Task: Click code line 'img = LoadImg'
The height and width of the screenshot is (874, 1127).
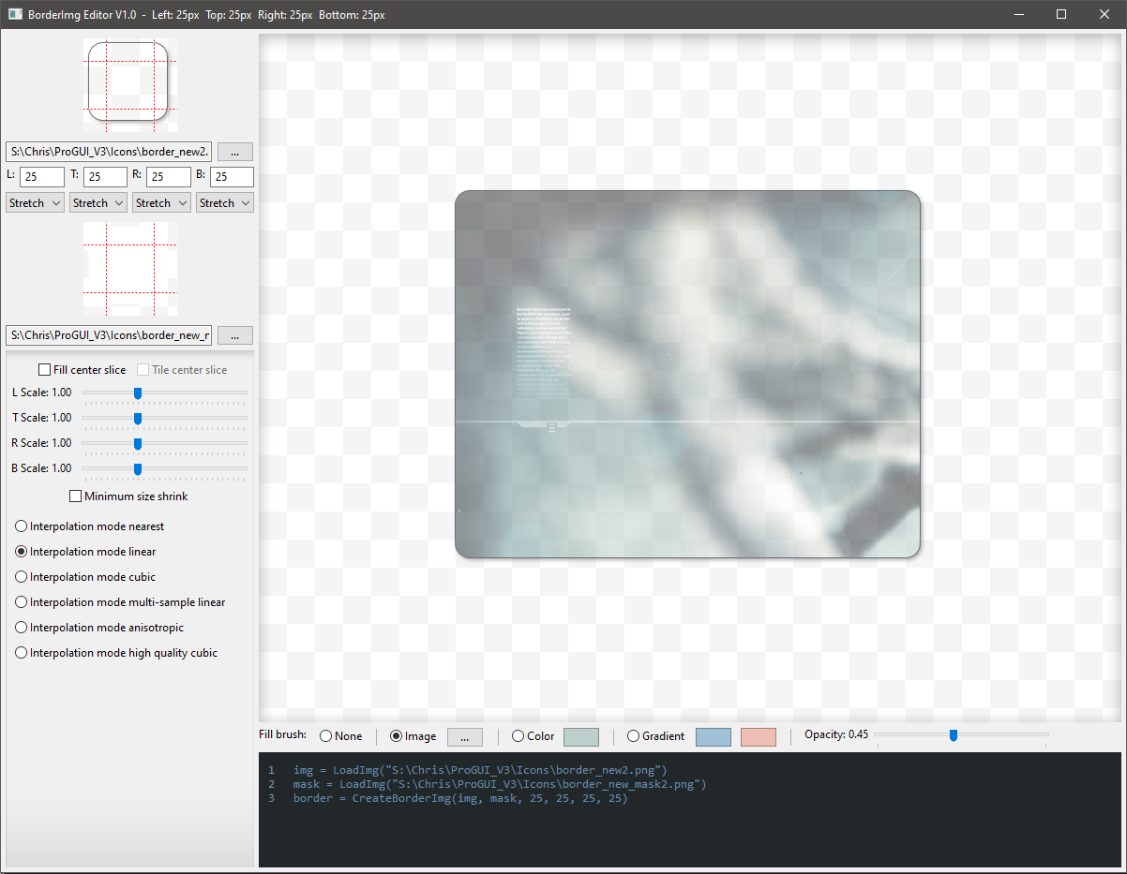Action: click(x=480, y=770)
